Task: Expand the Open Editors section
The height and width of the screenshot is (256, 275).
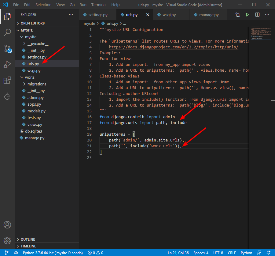Action: click(x=47, y=23)
